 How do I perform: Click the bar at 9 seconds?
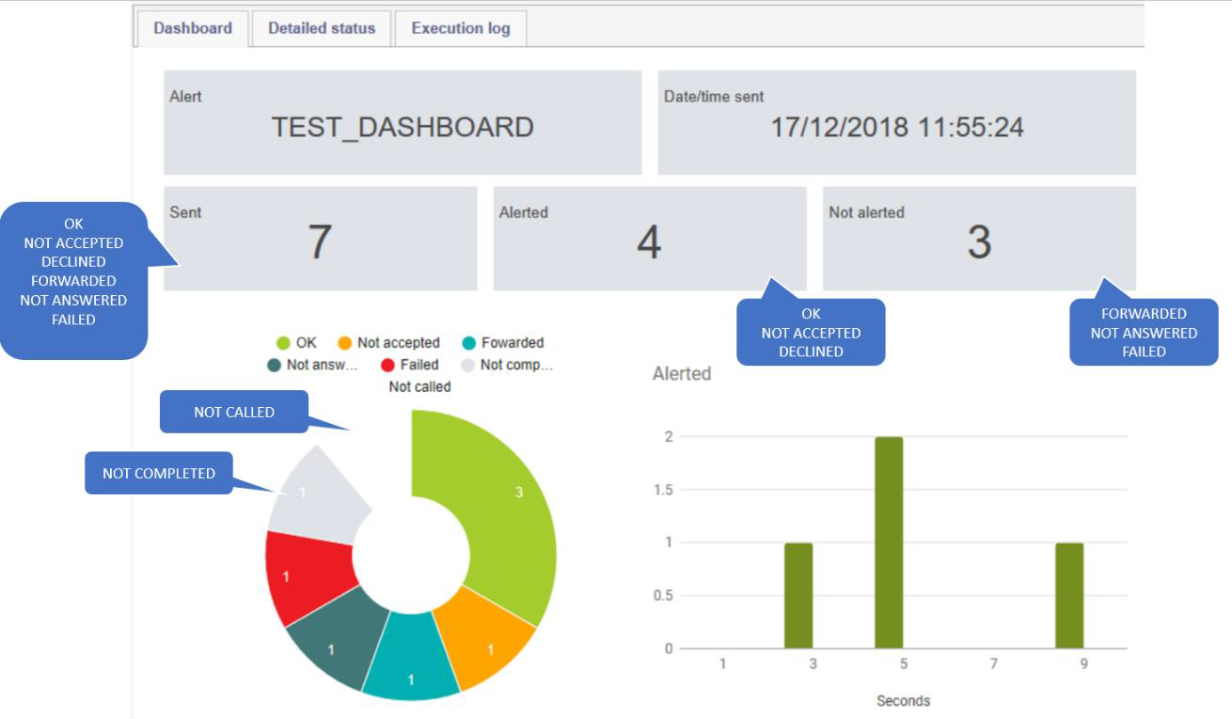coord(1069,596)
